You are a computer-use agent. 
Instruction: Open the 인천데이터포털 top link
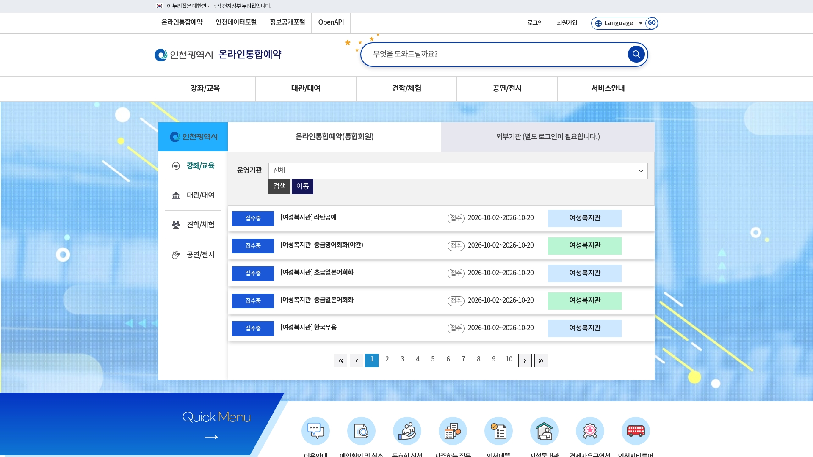click(236, 22)
